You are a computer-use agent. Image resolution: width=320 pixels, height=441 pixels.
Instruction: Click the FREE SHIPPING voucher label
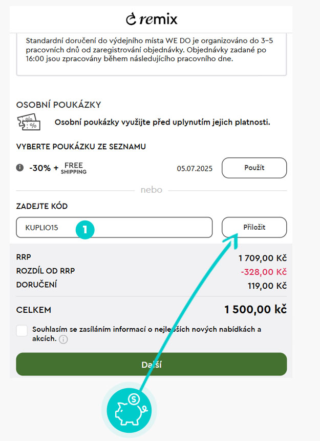point(74,168)
